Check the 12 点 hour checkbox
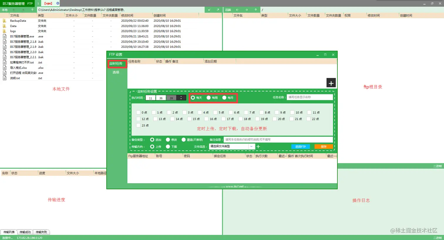444x240 pixels. pyautogui.click(x=138, y=119)
